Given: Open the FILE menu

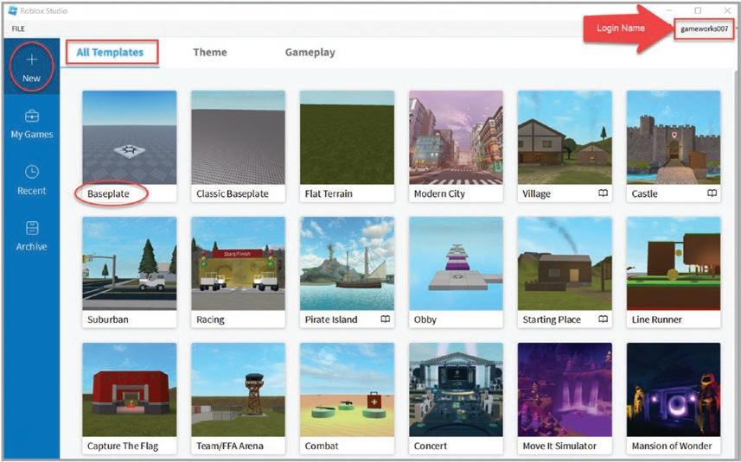Looking at the screenshot, I should click(x=18, y=28).
